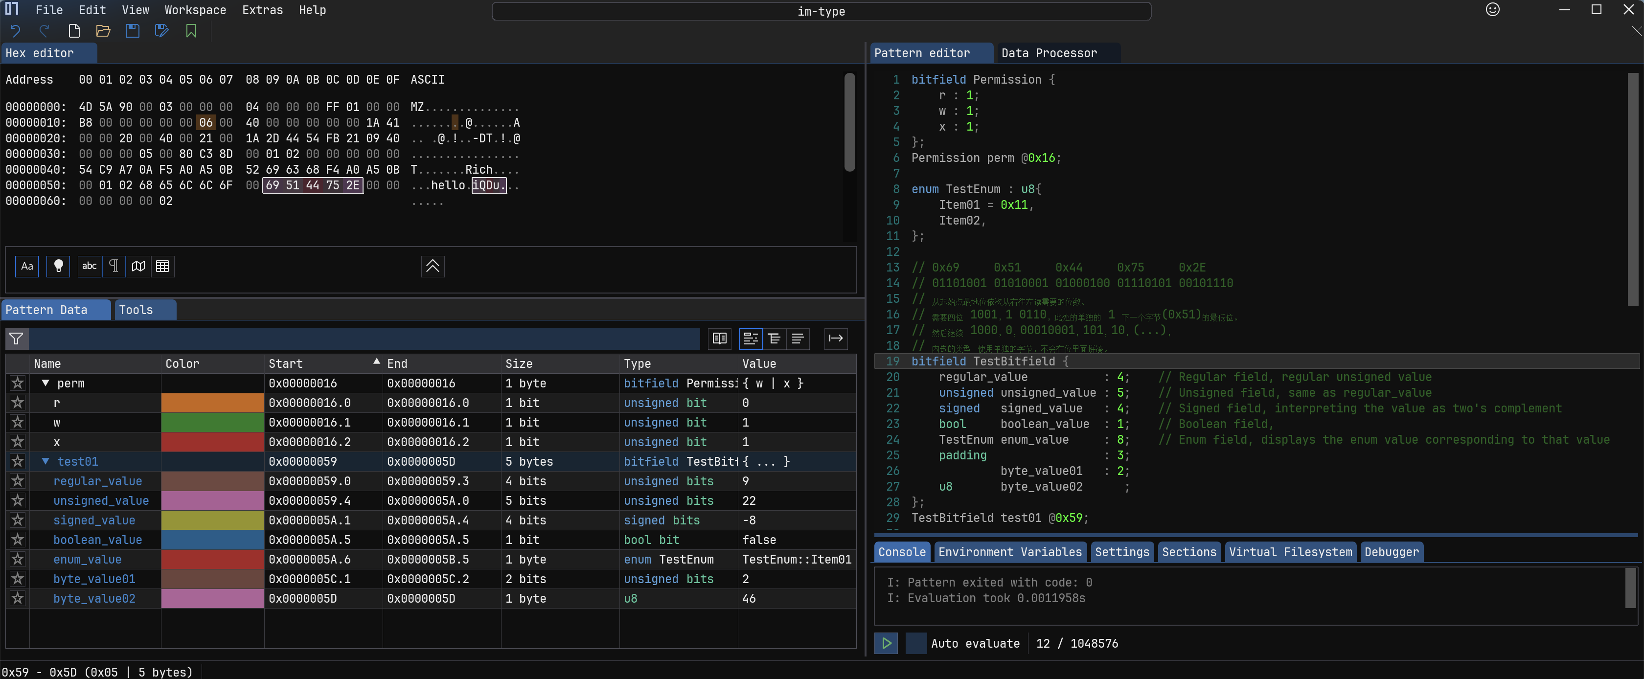This screenshot has height=679, width=1644.
Task: Collapse the test01 tree node
Action: click(46, 461)
